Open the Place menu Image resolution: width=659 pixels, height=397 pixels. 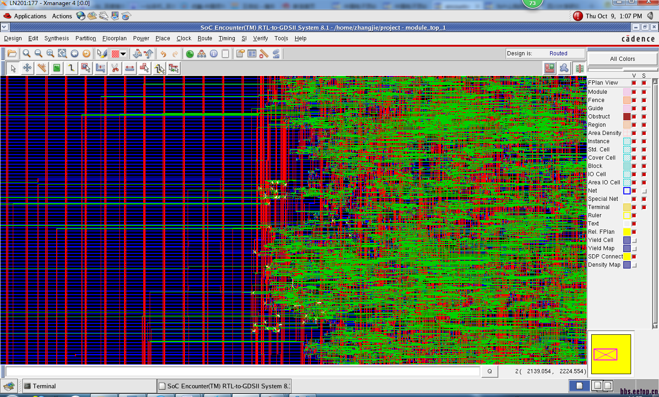[162, 38]
